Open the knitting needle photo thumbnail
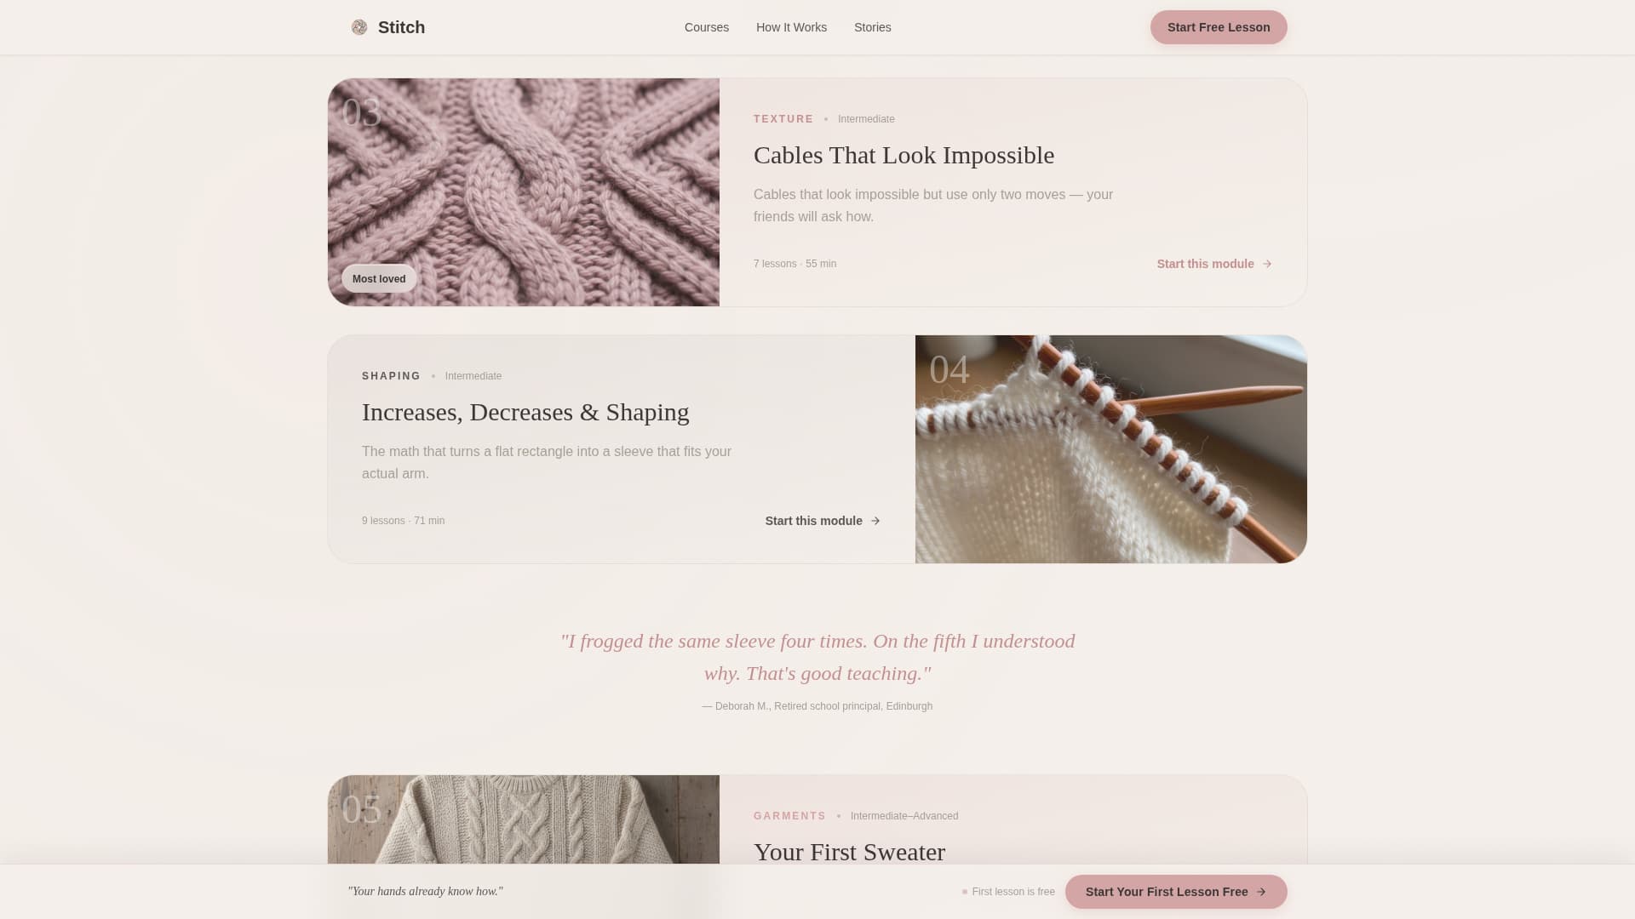 [x=1111, y=449]
